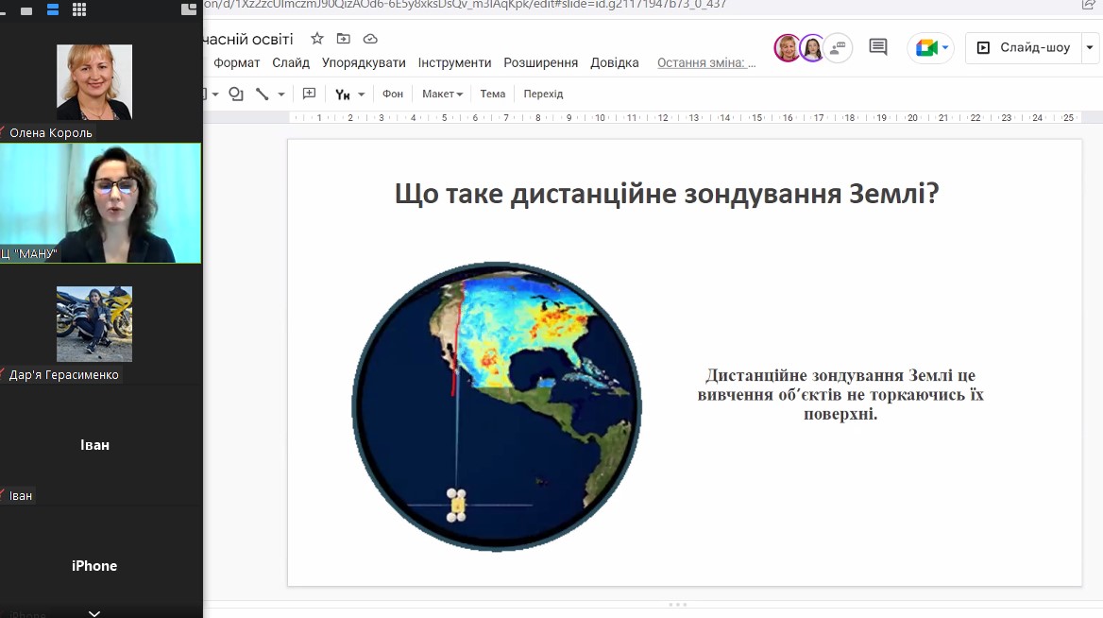Select the Earth satellite image on slide
Image resolution: width=1103 pixels, height=618 pixels.
497,406
